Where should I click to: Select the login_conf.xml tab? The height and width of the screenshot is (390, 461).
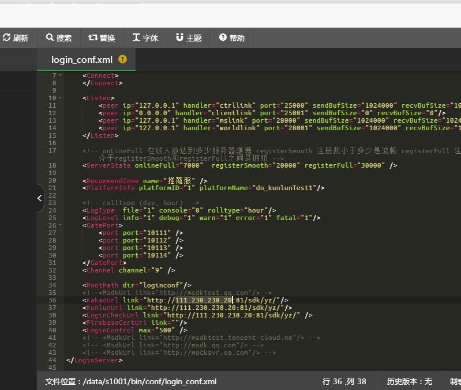click(x=82, y=59)
